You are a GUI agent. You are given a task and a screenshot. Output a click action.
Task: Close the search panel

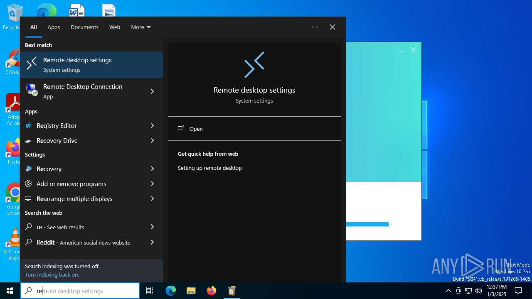click(332, 27)
